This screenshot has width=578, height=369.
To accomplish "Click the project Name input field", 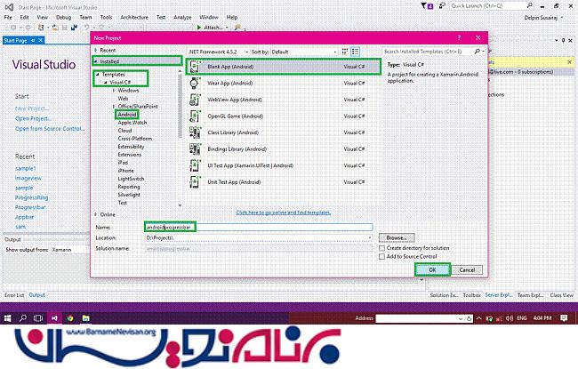I will coord(259,228).
